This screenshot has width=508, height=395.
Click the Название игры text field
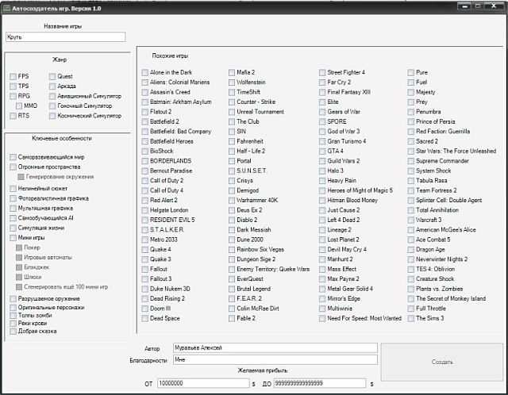click(66, 37)
